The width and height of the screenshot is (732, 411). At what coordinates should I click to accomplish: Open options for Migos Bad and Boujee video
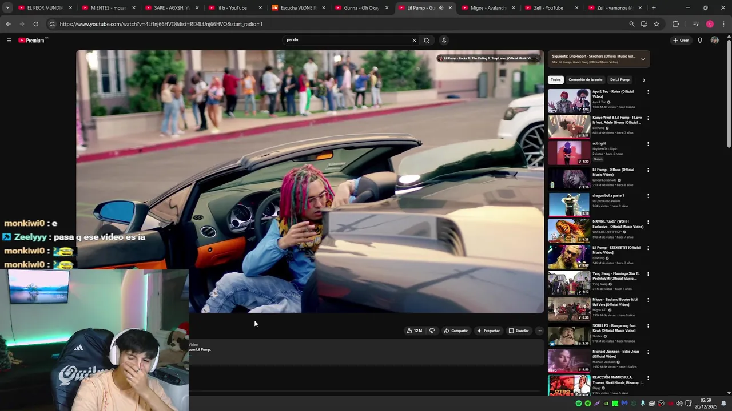pyautogui.click(x=648, y=300)
